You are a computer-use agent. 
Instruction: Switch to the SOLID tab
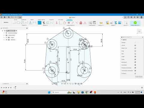16,20
